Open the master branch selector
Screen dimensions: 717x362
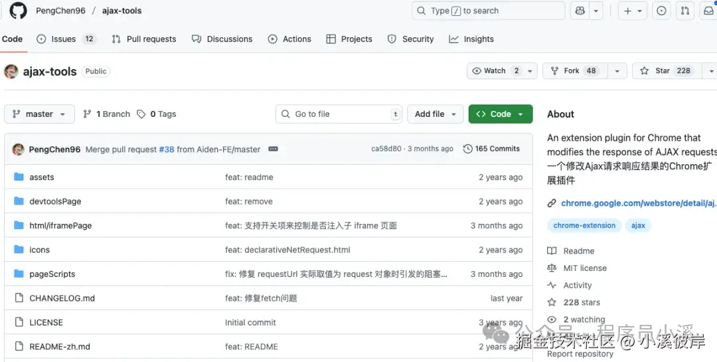point(39,114)
